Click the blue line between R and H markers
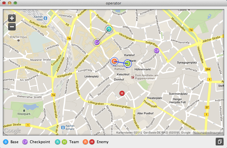 click(x=121, y=62)
